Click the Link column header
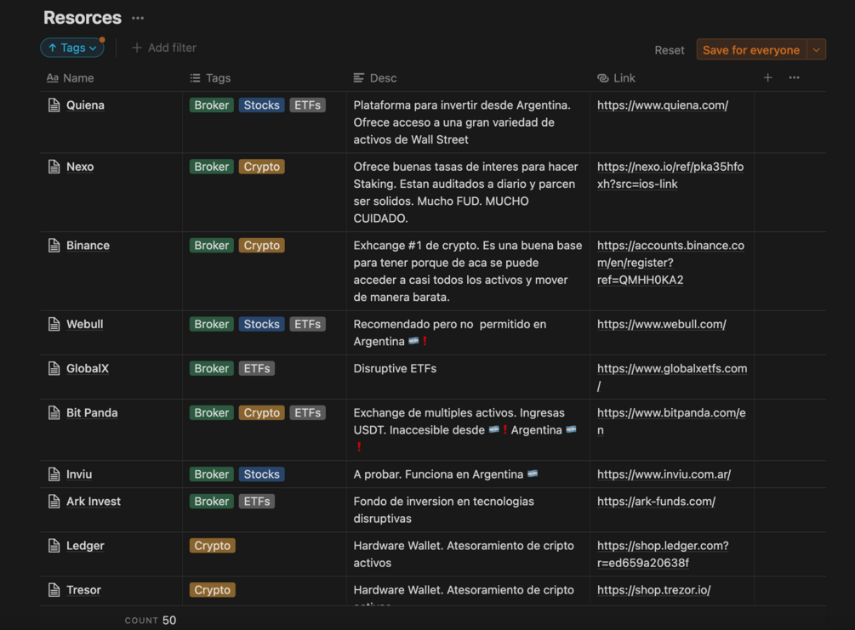 click(x=616, y=78)
